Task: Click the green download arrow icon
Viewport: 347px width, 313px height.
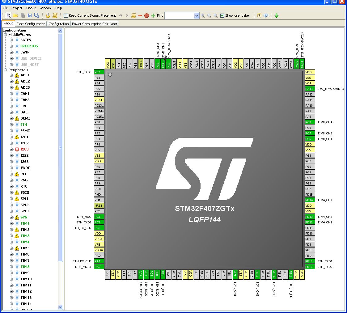Action: [x=277, y=15]
